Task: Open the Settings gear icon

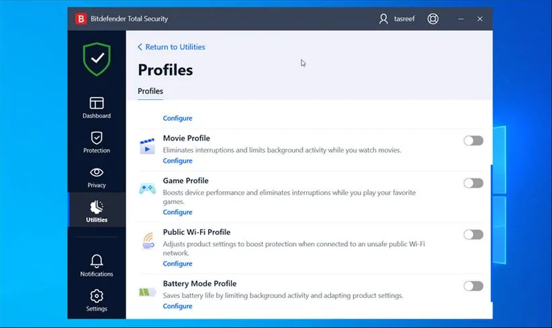Action: (x=97, y=296)
